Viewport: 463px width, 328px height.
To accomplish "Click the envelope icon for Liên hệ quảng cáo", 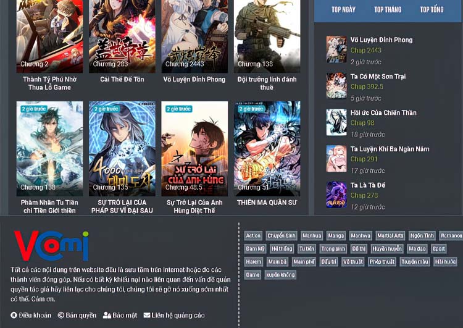I will (x=147, y=315).
